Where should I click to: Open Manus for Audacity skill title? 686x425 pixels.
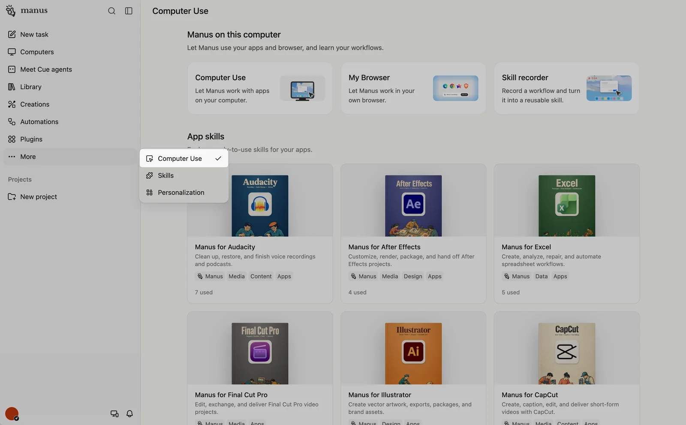click(x=225, y=247)
